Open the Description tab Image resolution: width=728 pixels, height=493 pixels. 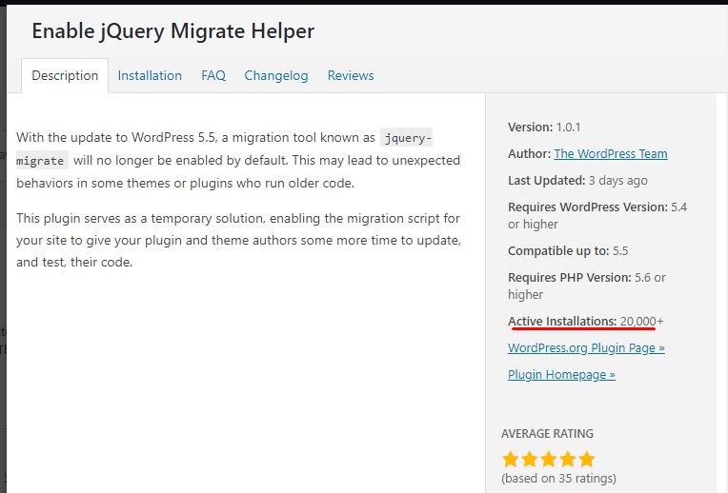coord(65,75)
